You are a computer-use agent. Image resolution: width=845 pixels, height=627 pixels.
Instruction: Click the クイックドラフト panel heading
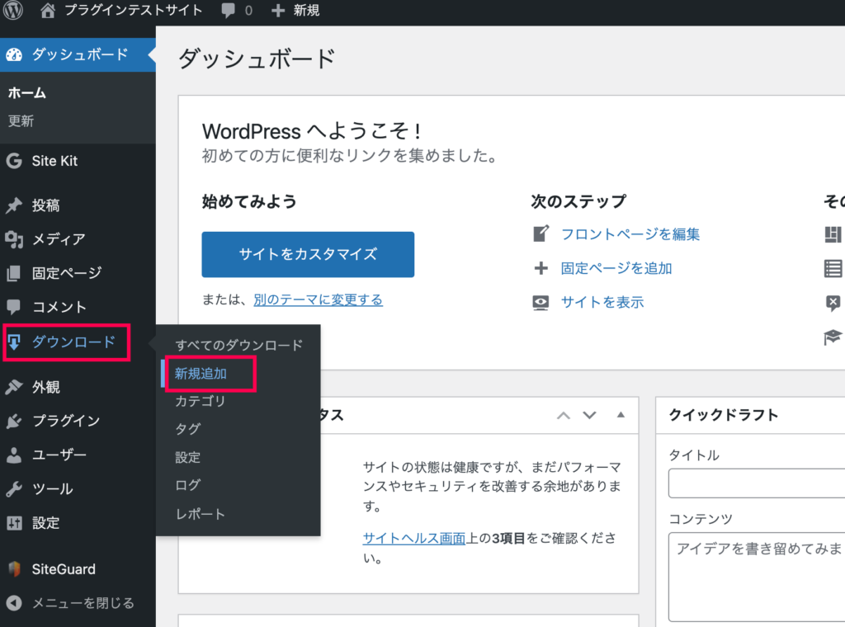point(723,415)
